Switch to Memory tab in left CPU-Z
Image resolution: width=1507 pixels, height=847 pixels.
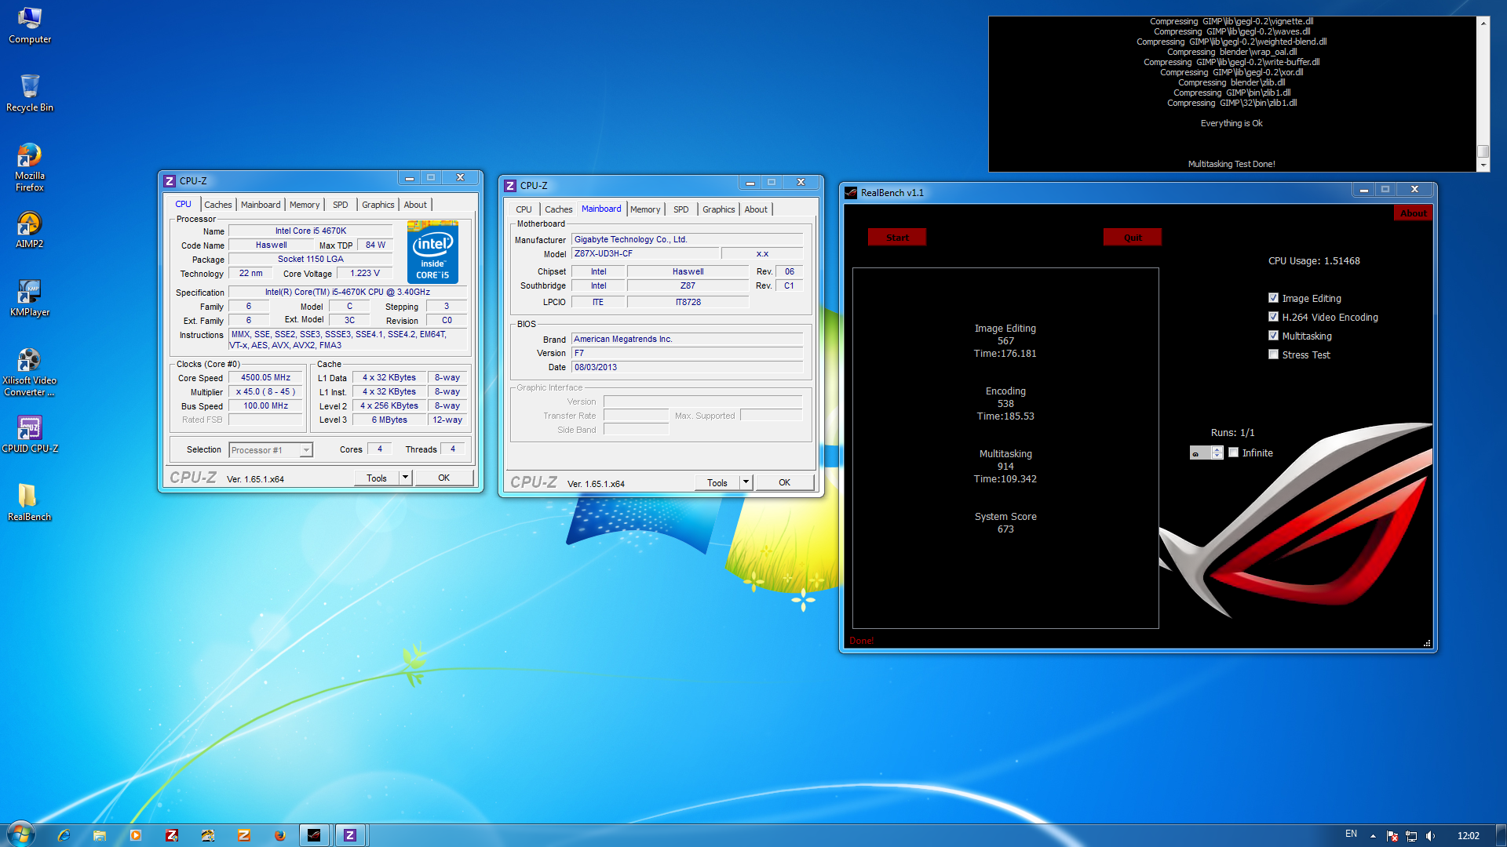tap(304, 205)
